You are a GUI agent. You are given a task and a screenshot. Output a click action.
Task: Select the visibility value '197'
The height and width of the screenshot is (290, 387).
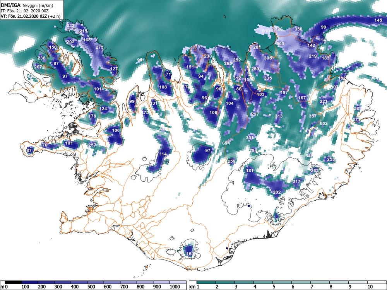click(x=284, y=92)
